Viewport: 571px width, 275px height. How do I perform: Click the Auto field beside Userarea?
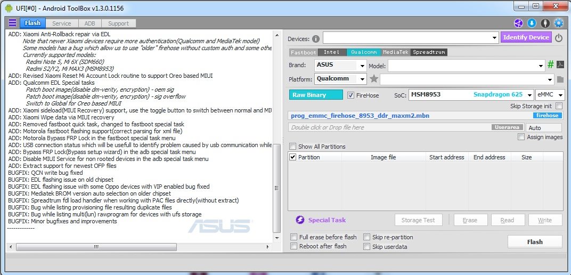click(x=544, y=127)
